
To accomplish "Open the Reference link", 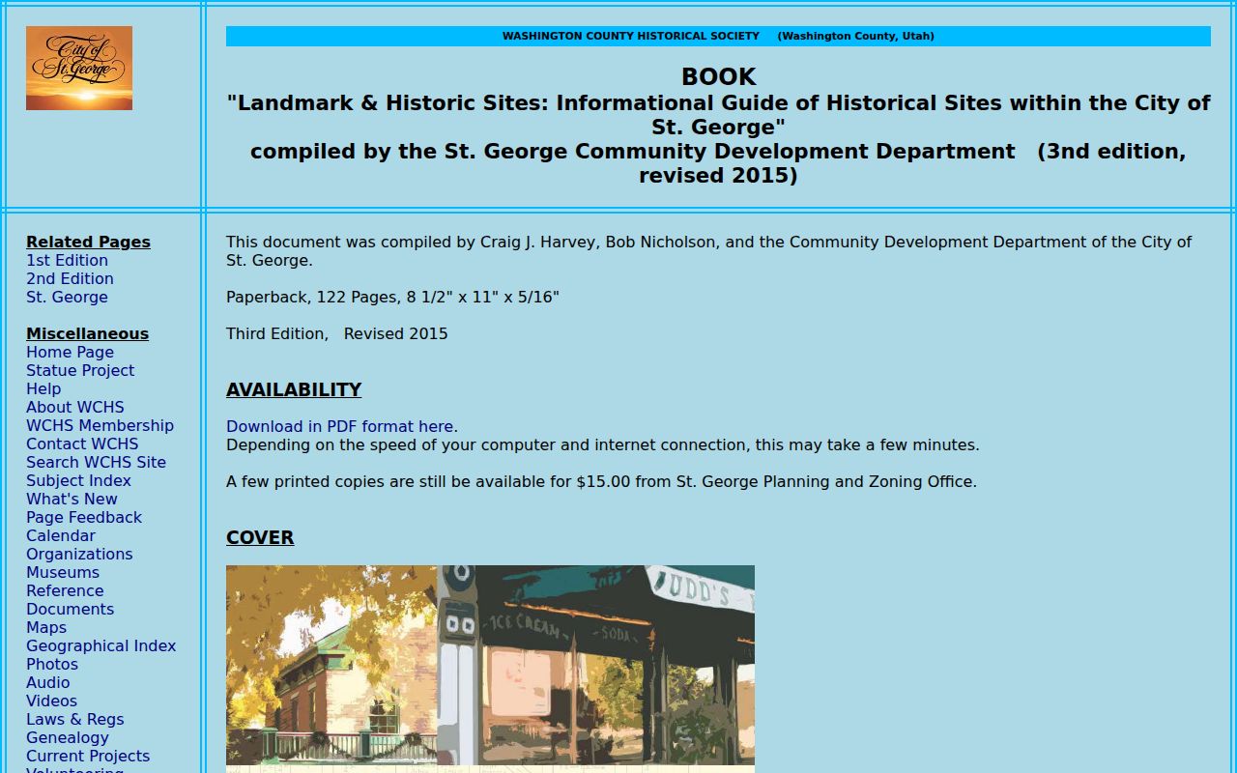I will [65, 590].
